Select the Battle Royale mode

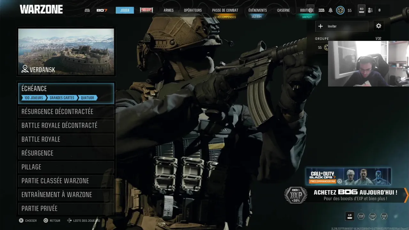[66, 139]
